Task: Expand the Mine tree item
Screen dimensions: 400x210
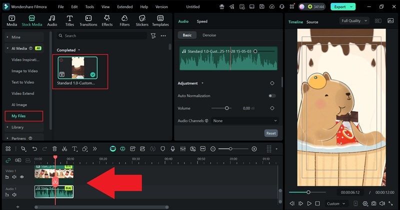Action: click(7, 37)
